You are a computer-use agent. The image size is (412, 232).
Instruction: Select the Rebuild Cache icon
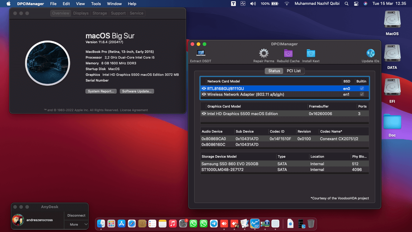288,53
